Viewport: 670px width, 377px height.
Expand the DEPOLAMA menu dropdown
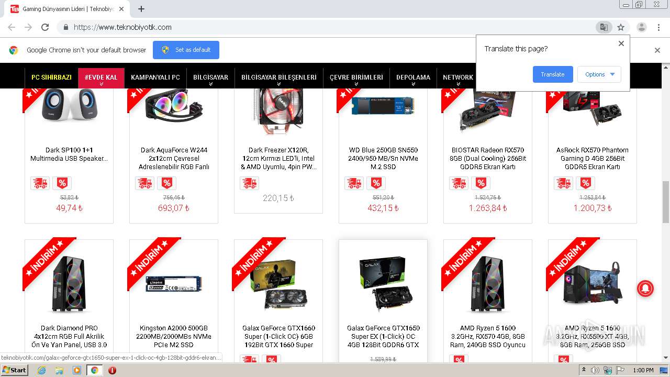point(413,77)
